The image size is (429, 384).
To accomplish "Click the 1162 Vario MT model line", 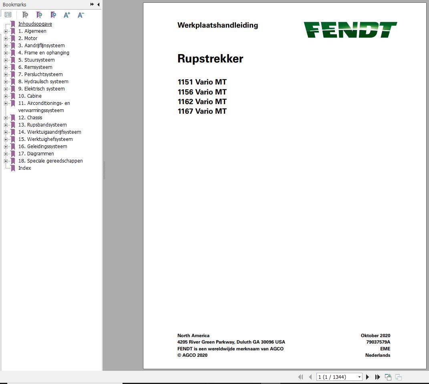I will [202, 101].
